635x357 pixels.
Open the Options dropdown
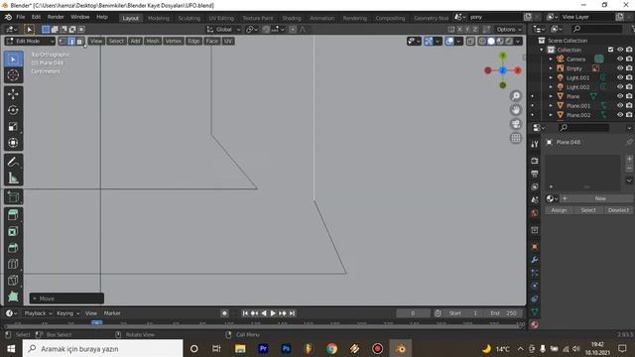(509, 29)
